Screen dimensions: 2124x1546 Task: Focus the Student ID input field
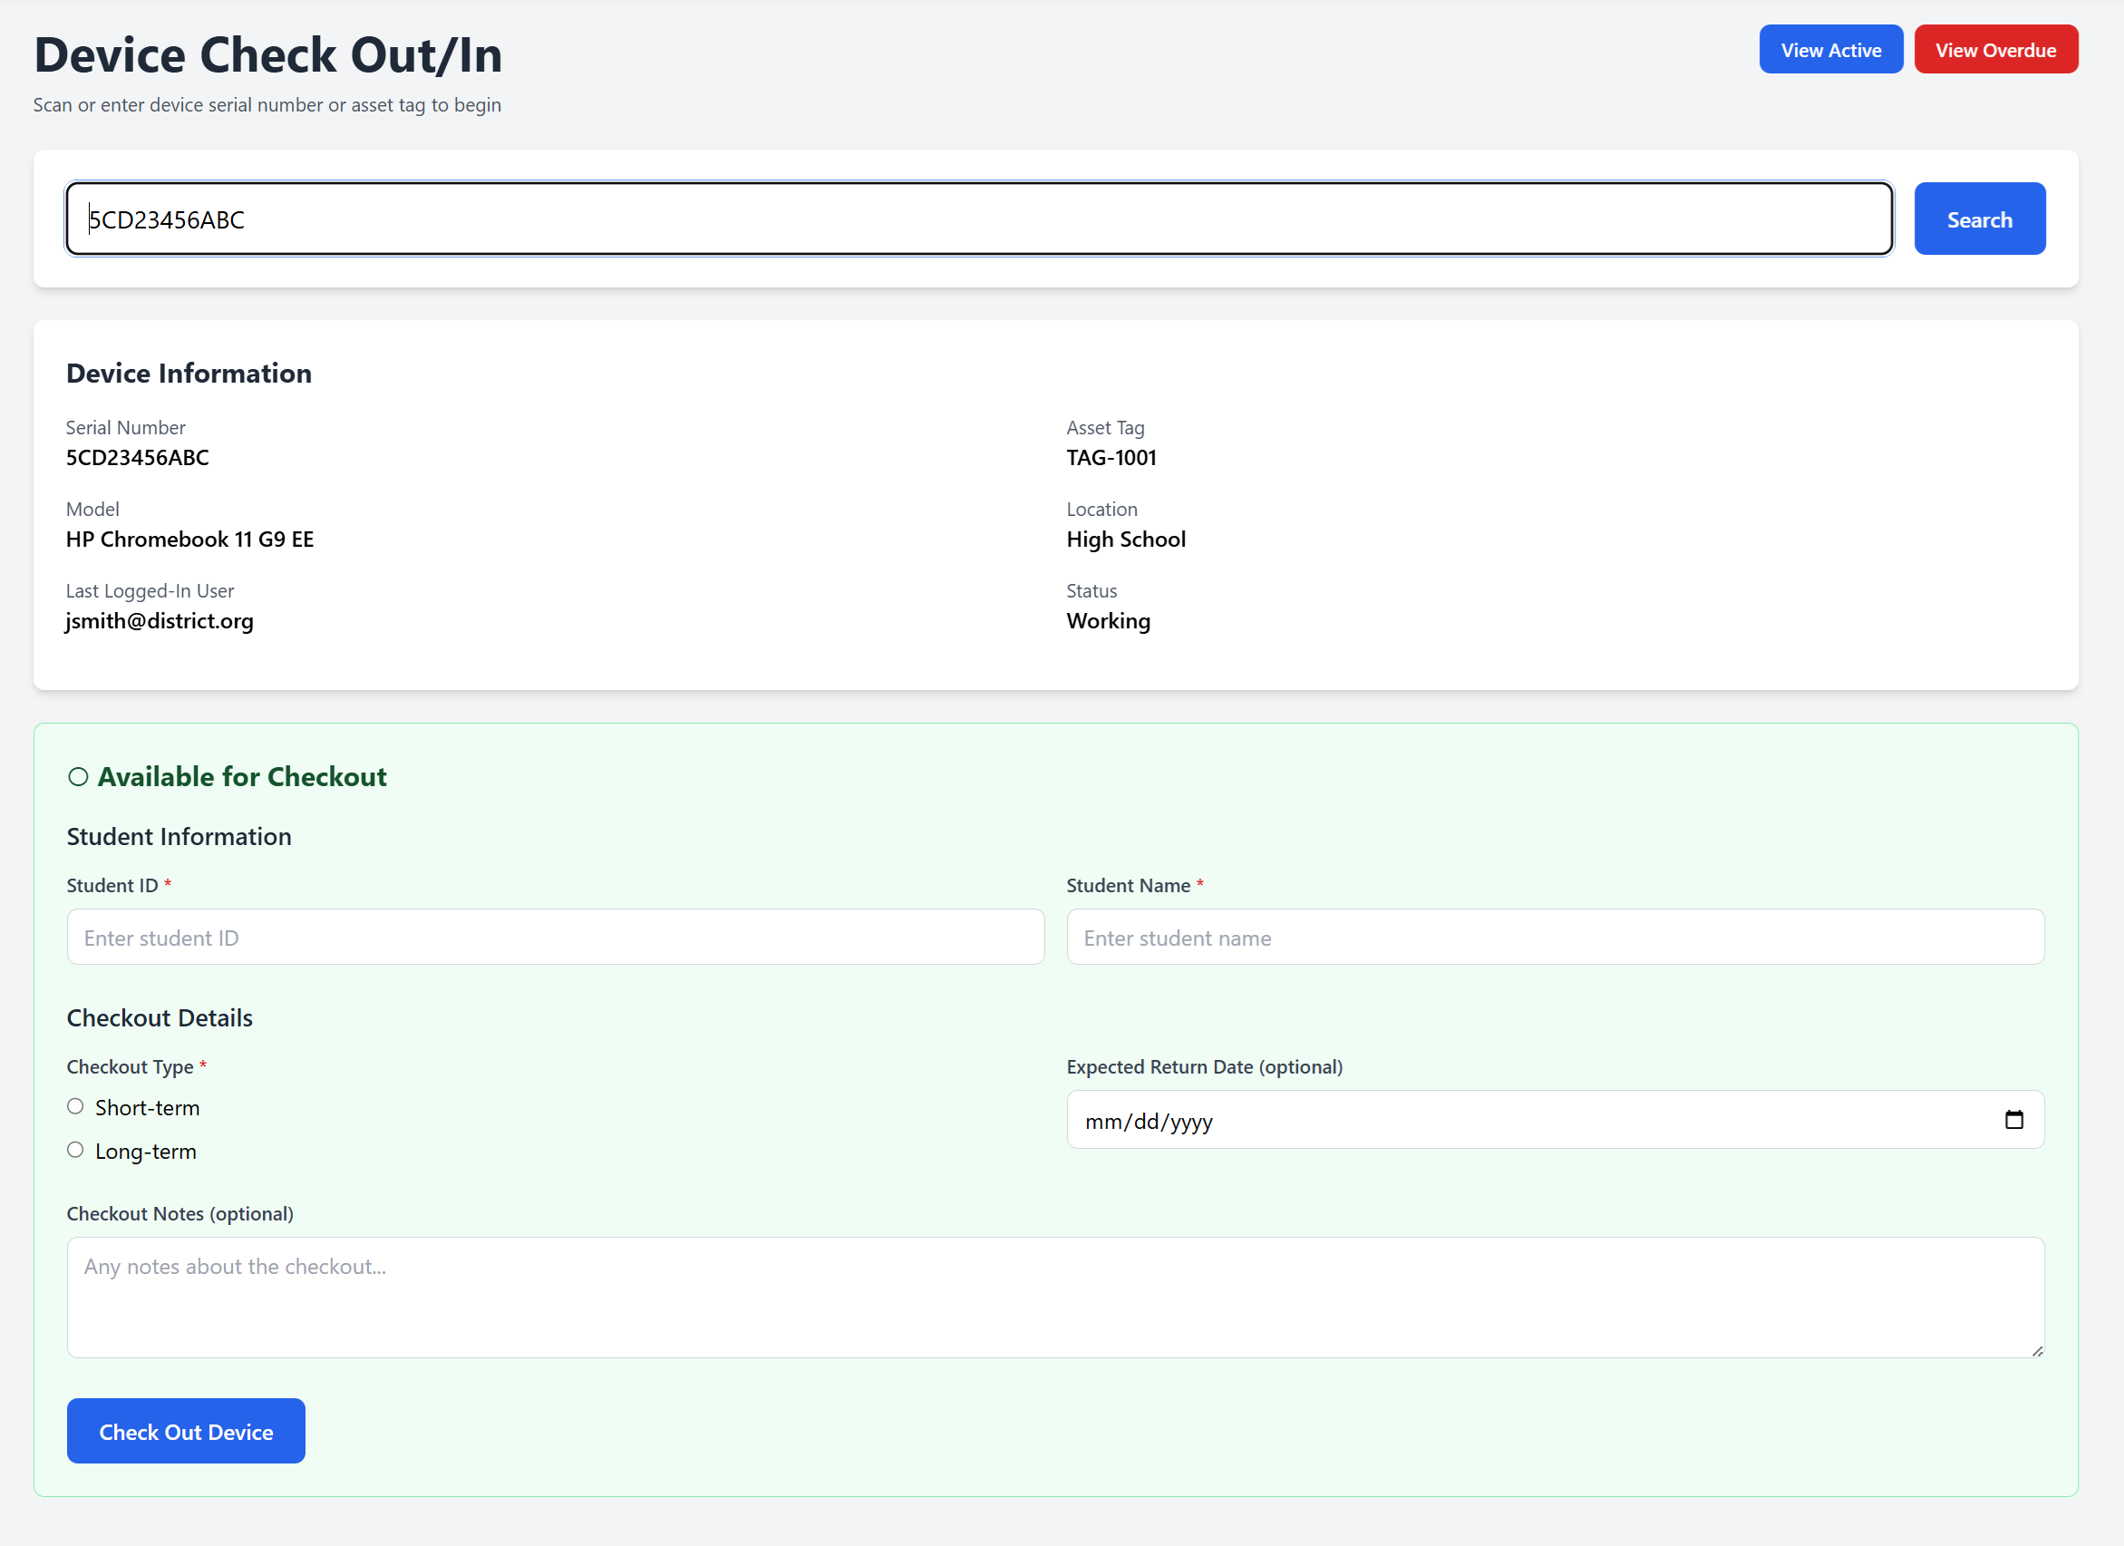pyautogui.click(x=554, y=936)
